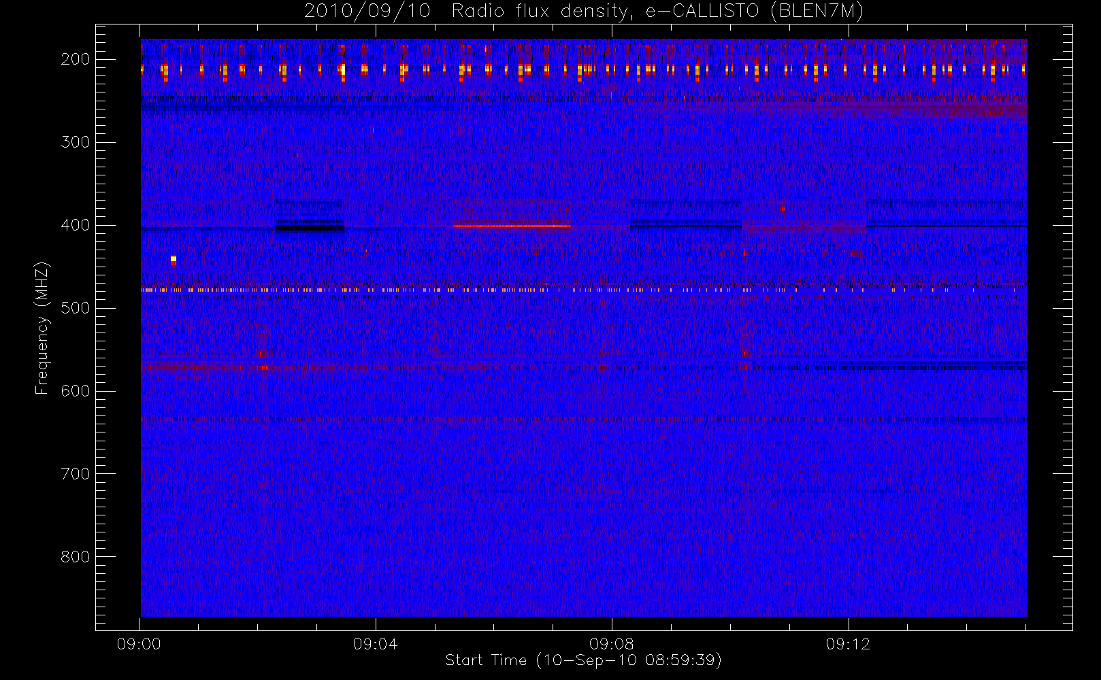1101x680 pixels.
Task: Click the '500' frequency tick label
Action: pos(76,308)
